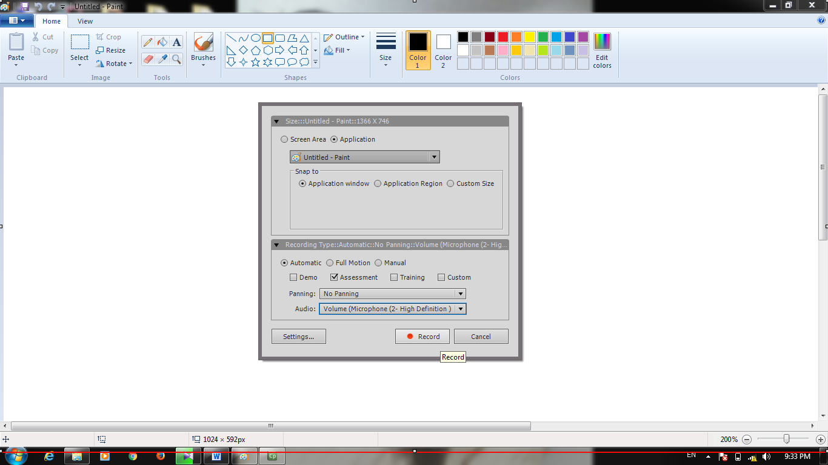
Task: Open the Rotate dropdown
Action: (x=114, y=64)
